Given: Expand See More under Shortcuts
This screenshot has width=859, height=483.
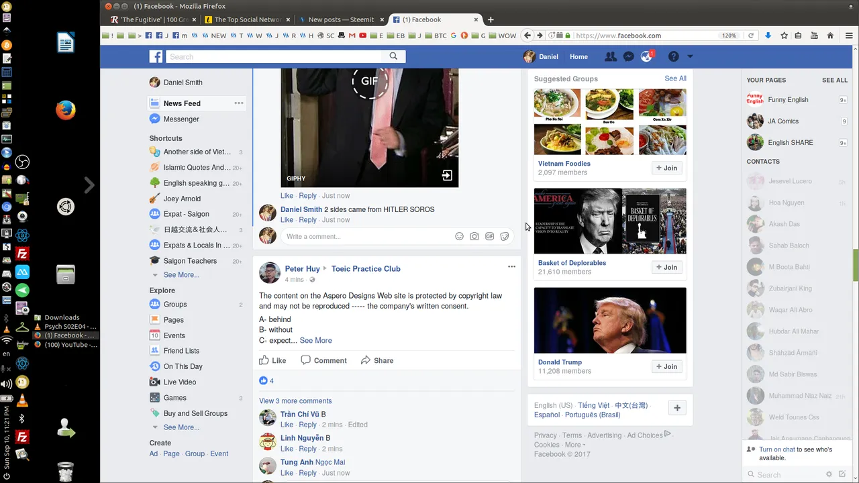Looking at the screenshot, I should 181,275.
